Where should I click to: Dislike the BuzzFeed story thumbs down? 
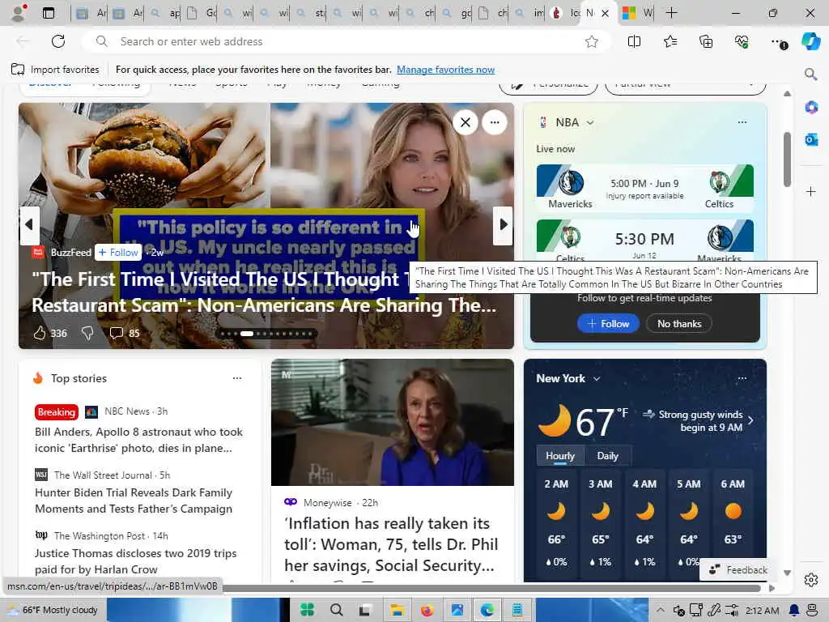87,333
